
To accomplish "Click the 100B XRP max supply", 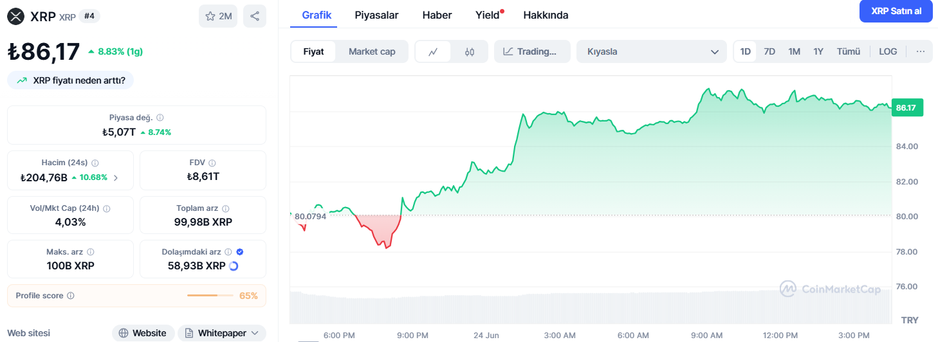I will 71,265.
